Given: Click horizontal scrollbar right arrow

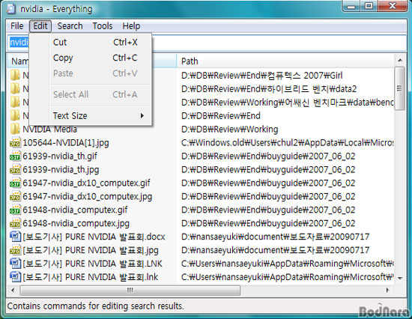Looking at the screenshot, I should (x=387, y=291).
